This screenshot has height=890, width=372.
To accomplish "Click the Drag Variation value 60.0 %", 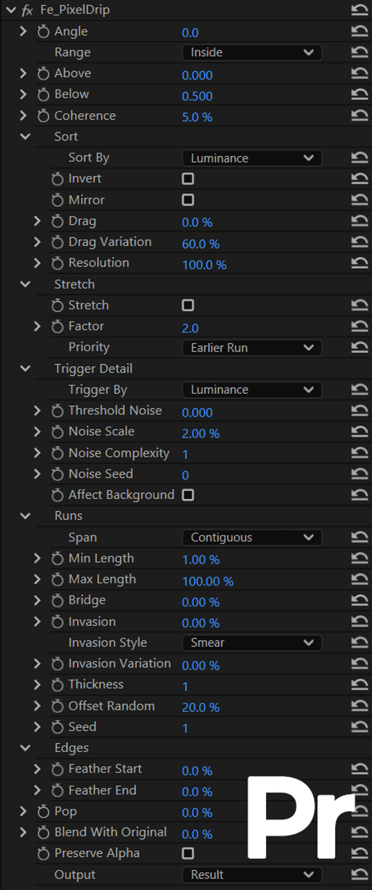I will tap(201, 244).
